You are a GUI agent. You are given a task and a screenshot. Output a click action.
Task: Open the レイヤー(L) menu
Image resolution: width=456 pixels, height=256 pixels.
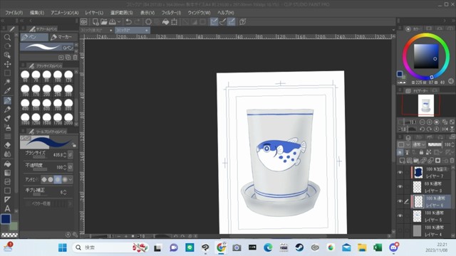click(94, 13)
